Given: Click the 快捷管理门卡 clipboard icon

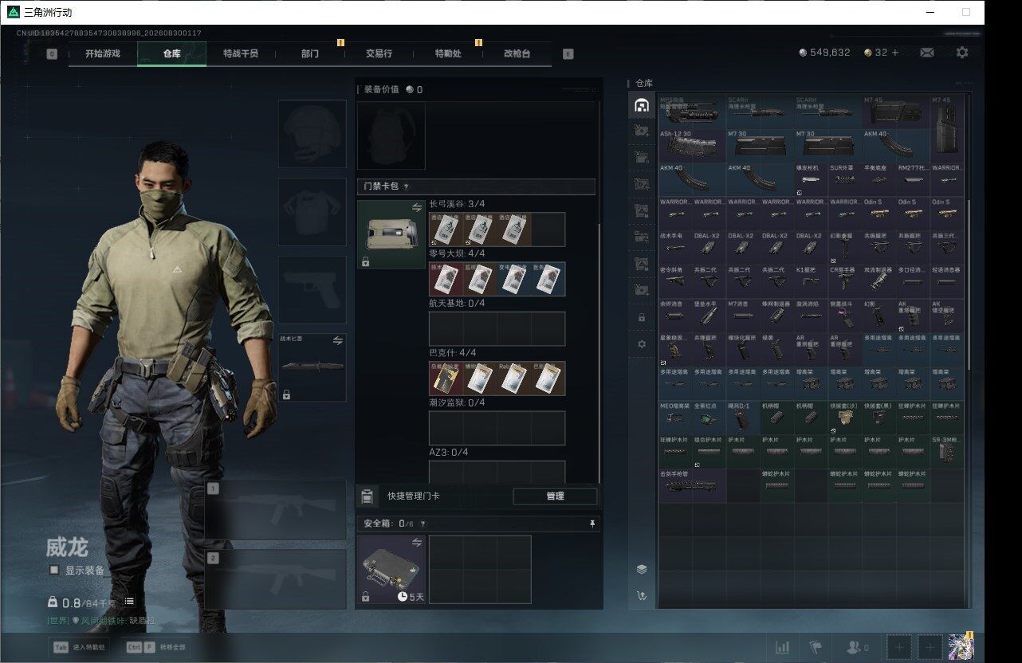Looking at the screenshot, I should pyautogui.click(x=366, y=496).
